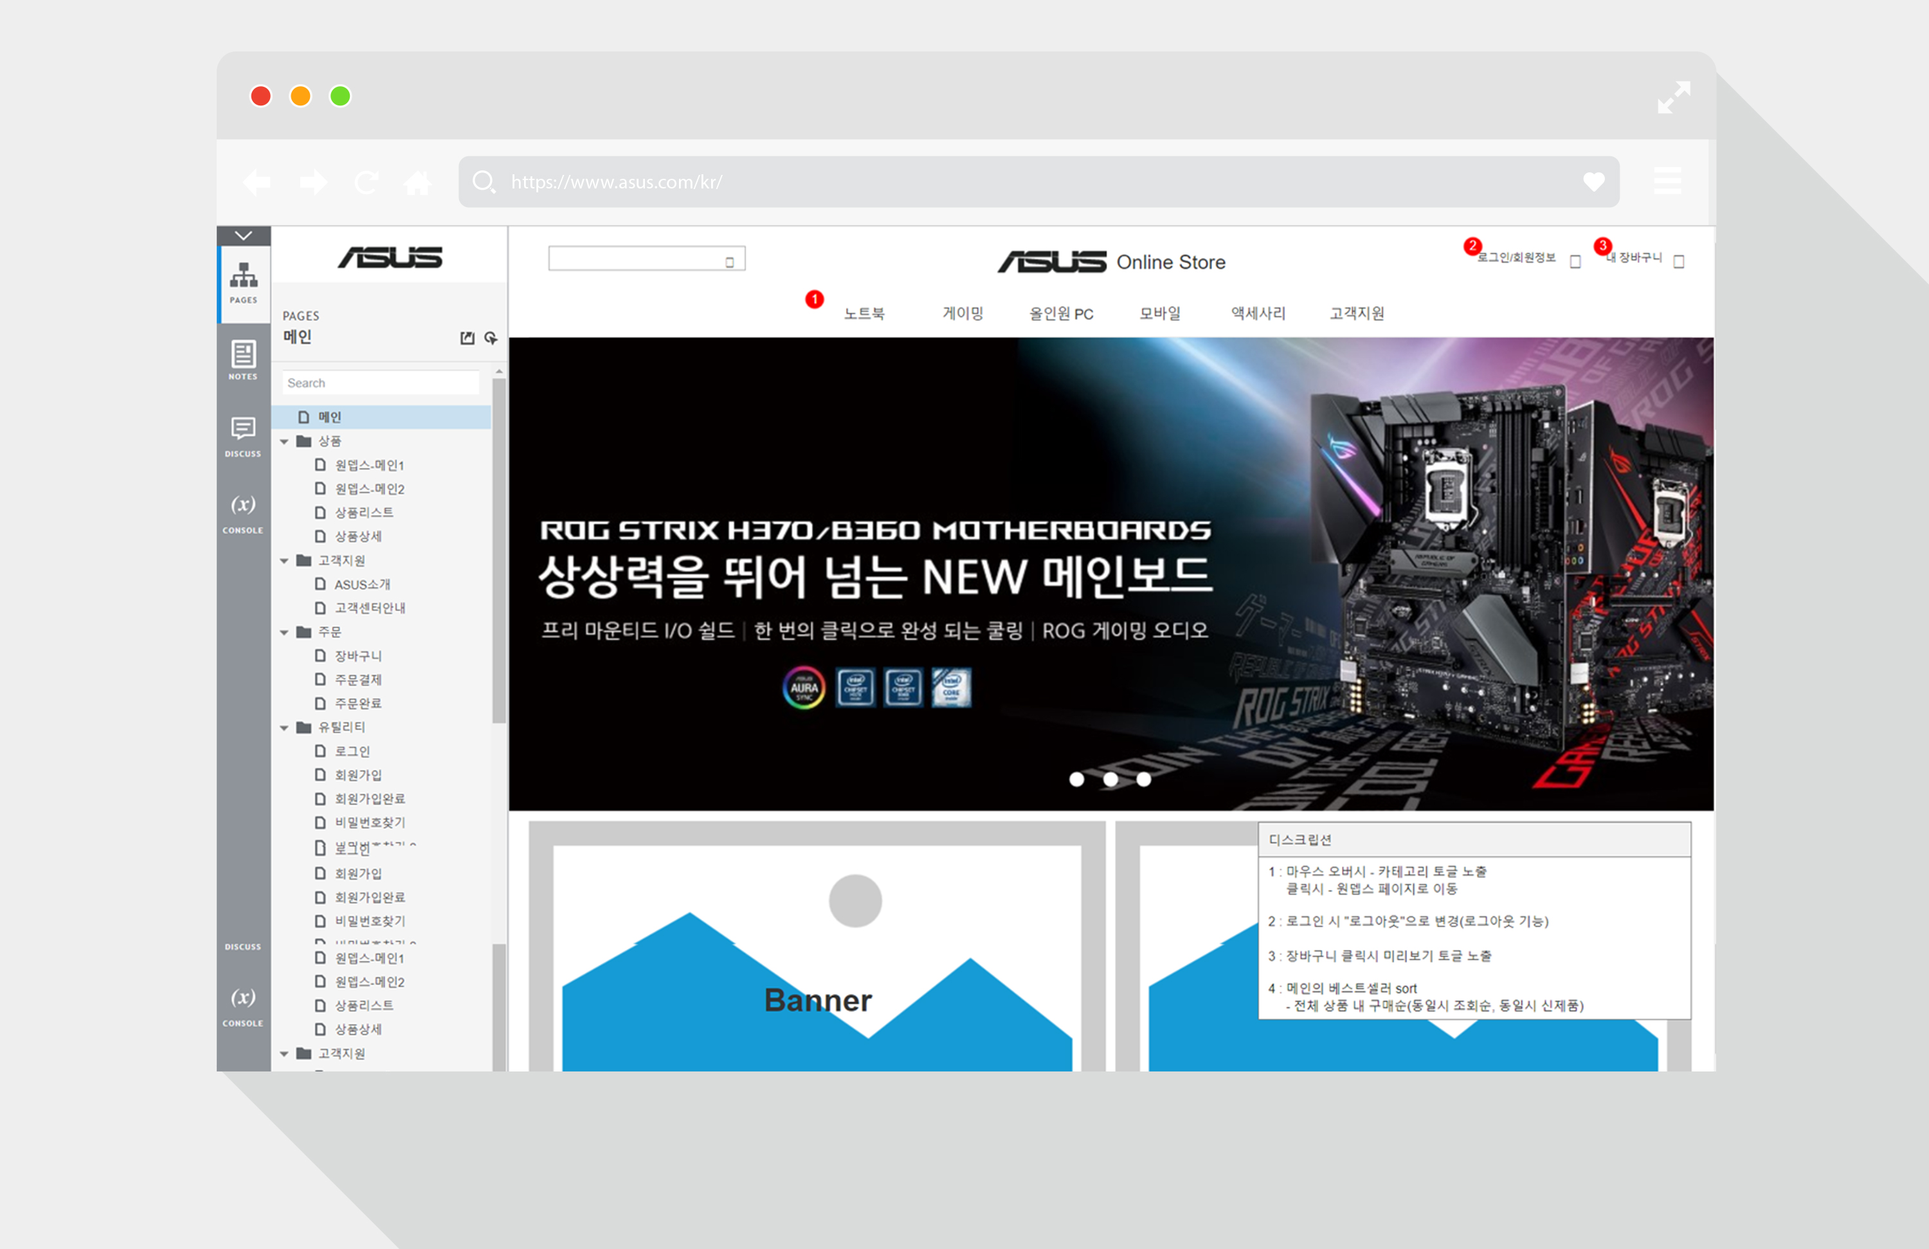The image size is (1929, 1249).
Task: Click the pages panel vertical scrollbar
Action: tap(499, 551)
